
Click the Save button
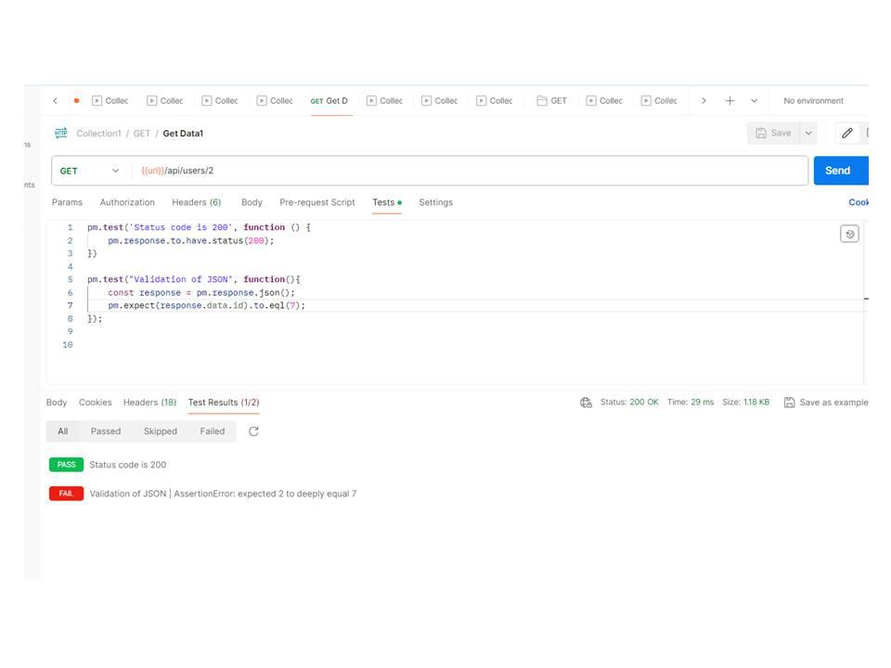[773, 134]
